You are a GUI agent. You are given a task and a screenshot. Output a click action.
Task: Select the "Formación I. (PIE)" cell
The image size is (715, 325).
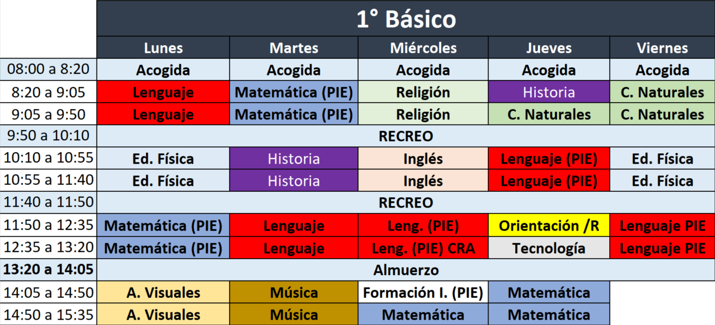pyautogui.click(x=423, y=292)
